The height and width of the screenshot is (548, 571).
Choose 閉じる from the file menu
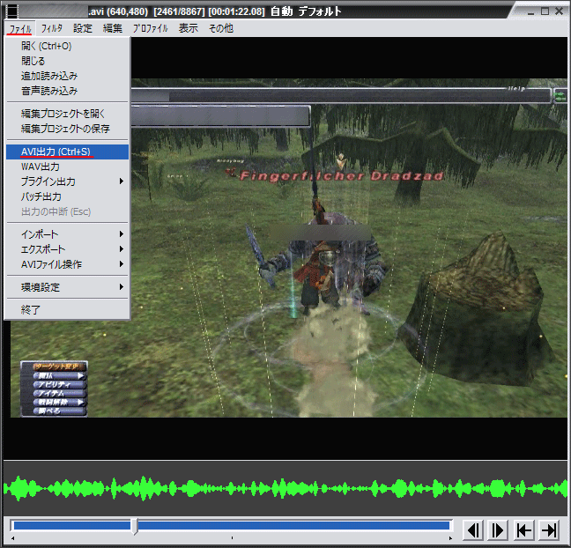[67, 61]
